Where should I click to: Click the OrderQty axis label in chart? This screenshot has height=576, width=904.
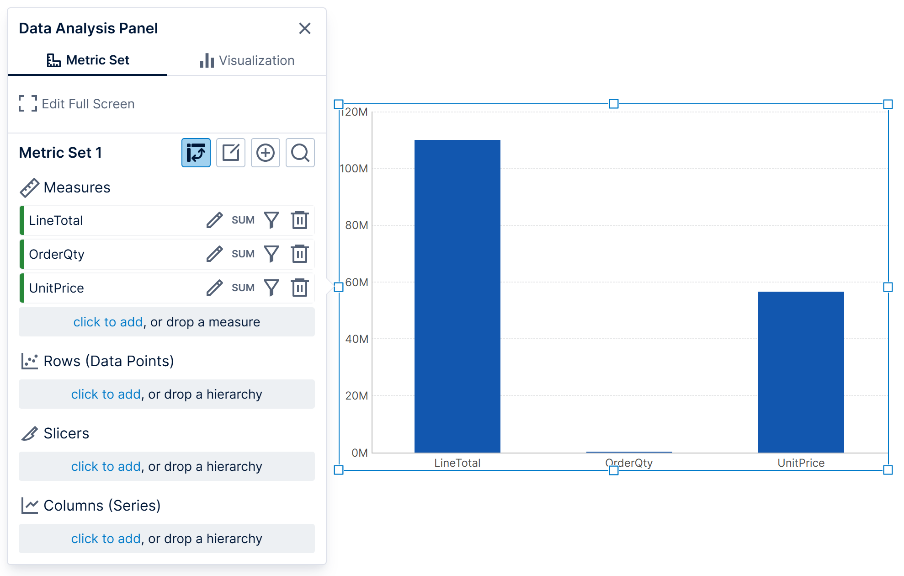point(629,463)
